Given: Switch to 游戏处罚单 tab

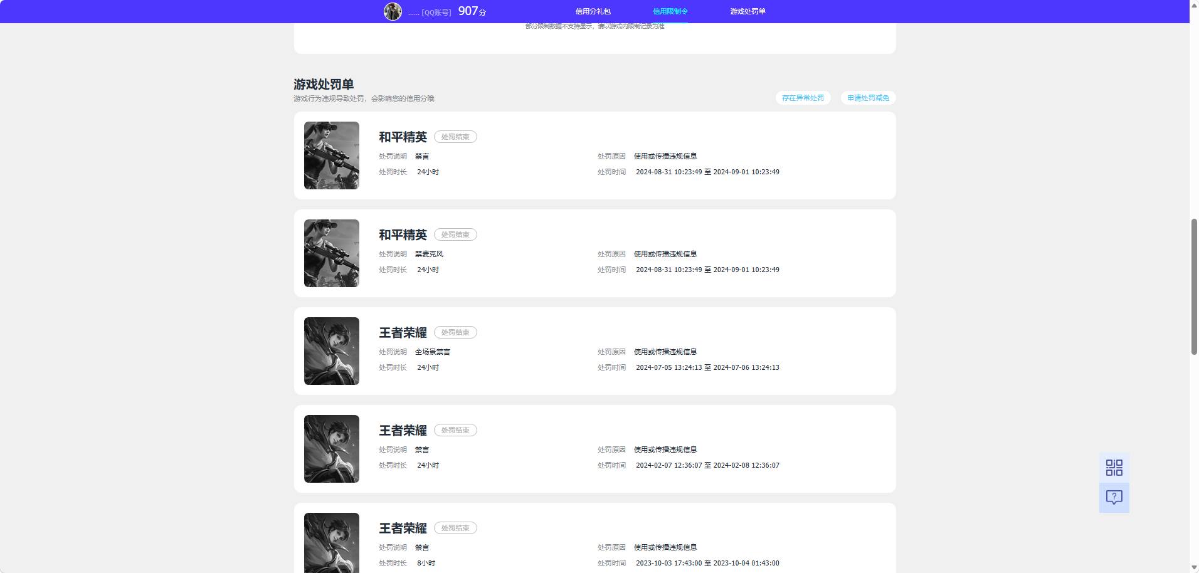Looking at the screenshot, I should click(747, 11).
